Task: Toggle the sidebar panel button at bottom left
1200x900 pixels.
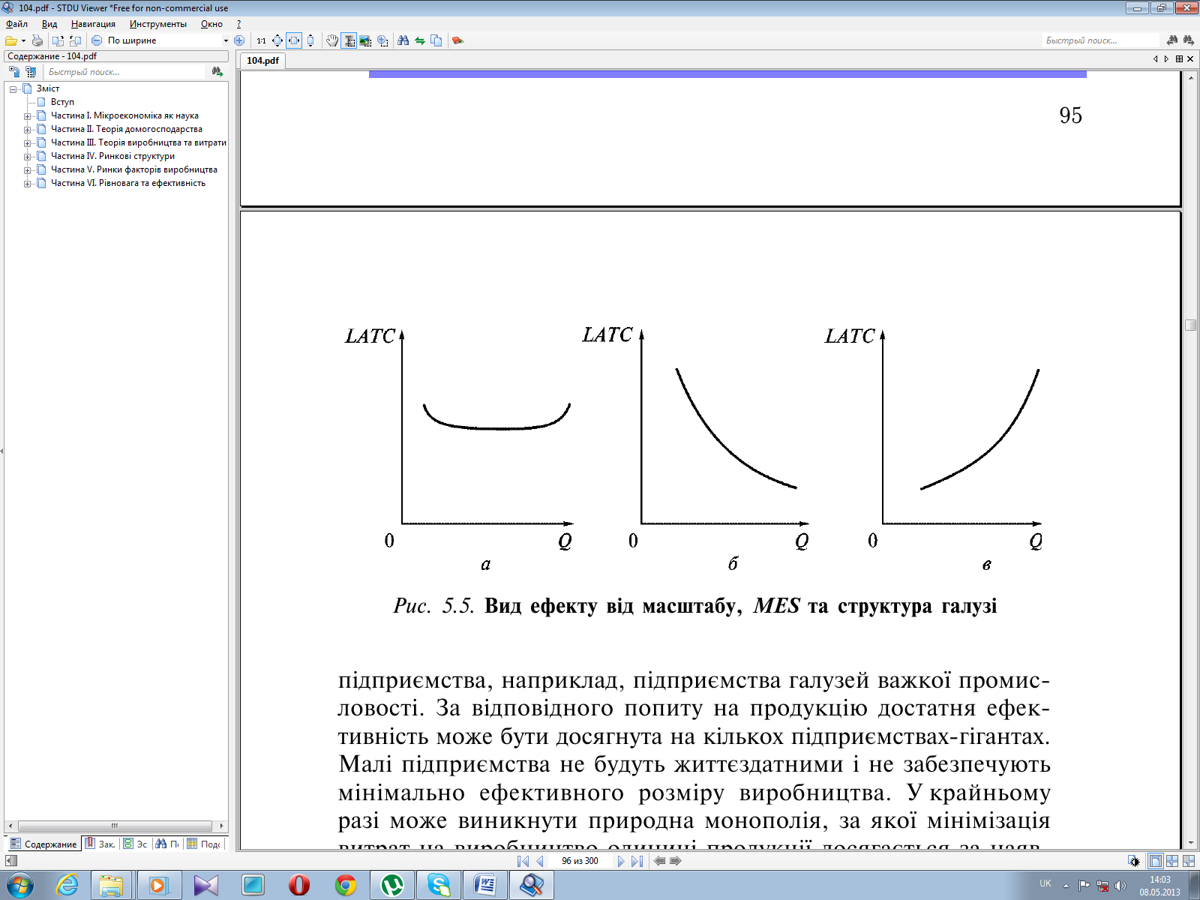Action: [x=10, y=861]
